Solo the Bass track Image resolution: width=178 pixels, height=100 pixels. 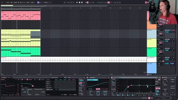pyautogui.click(x=171, y=49)
